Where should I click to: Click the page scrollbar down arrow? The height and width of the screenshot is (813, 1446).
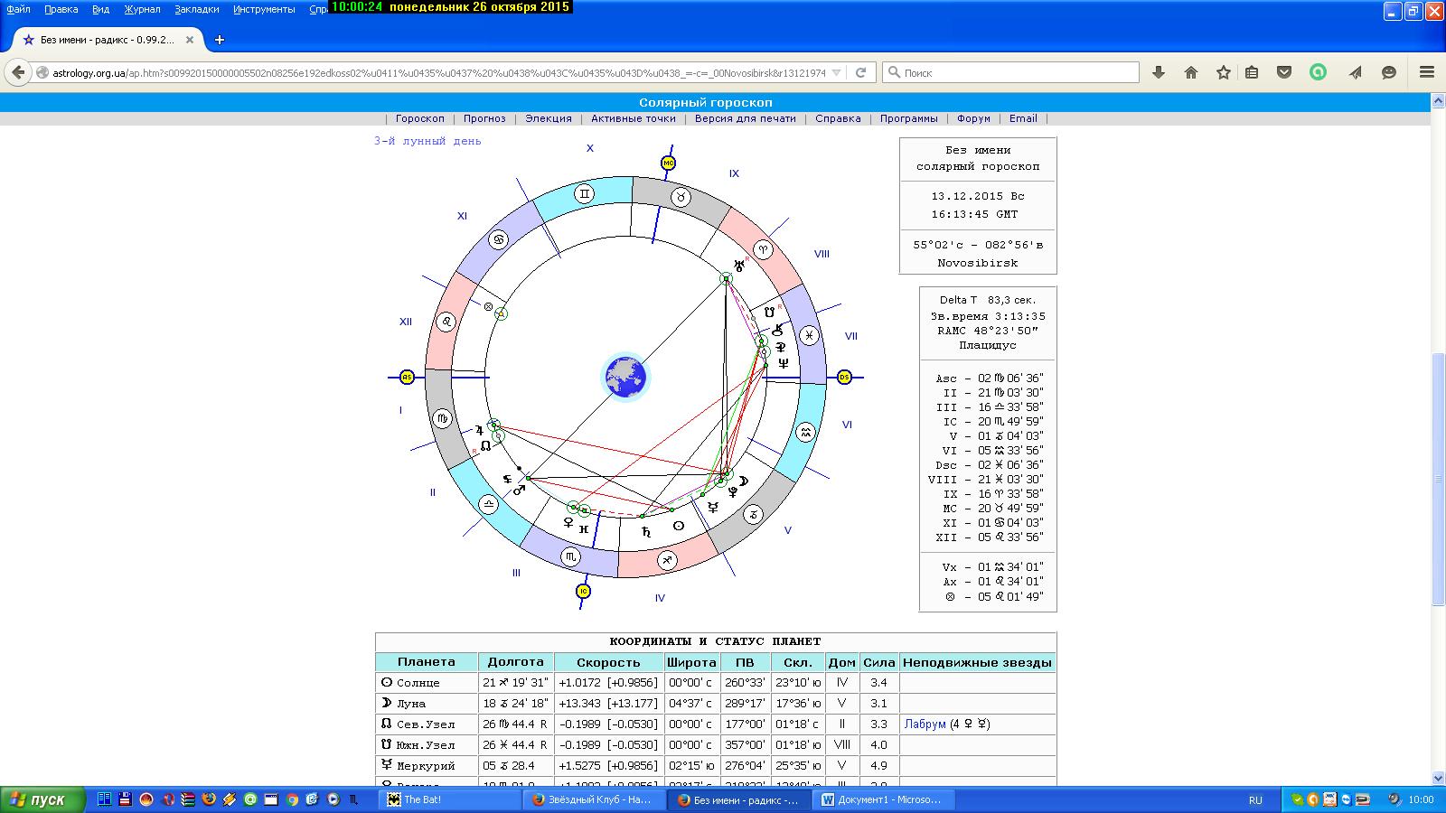tap(1437, 778)
